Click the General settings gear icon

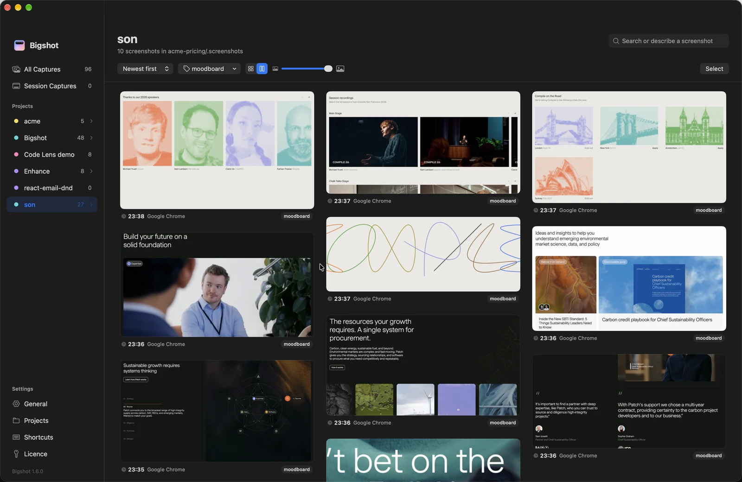[16, 404]
